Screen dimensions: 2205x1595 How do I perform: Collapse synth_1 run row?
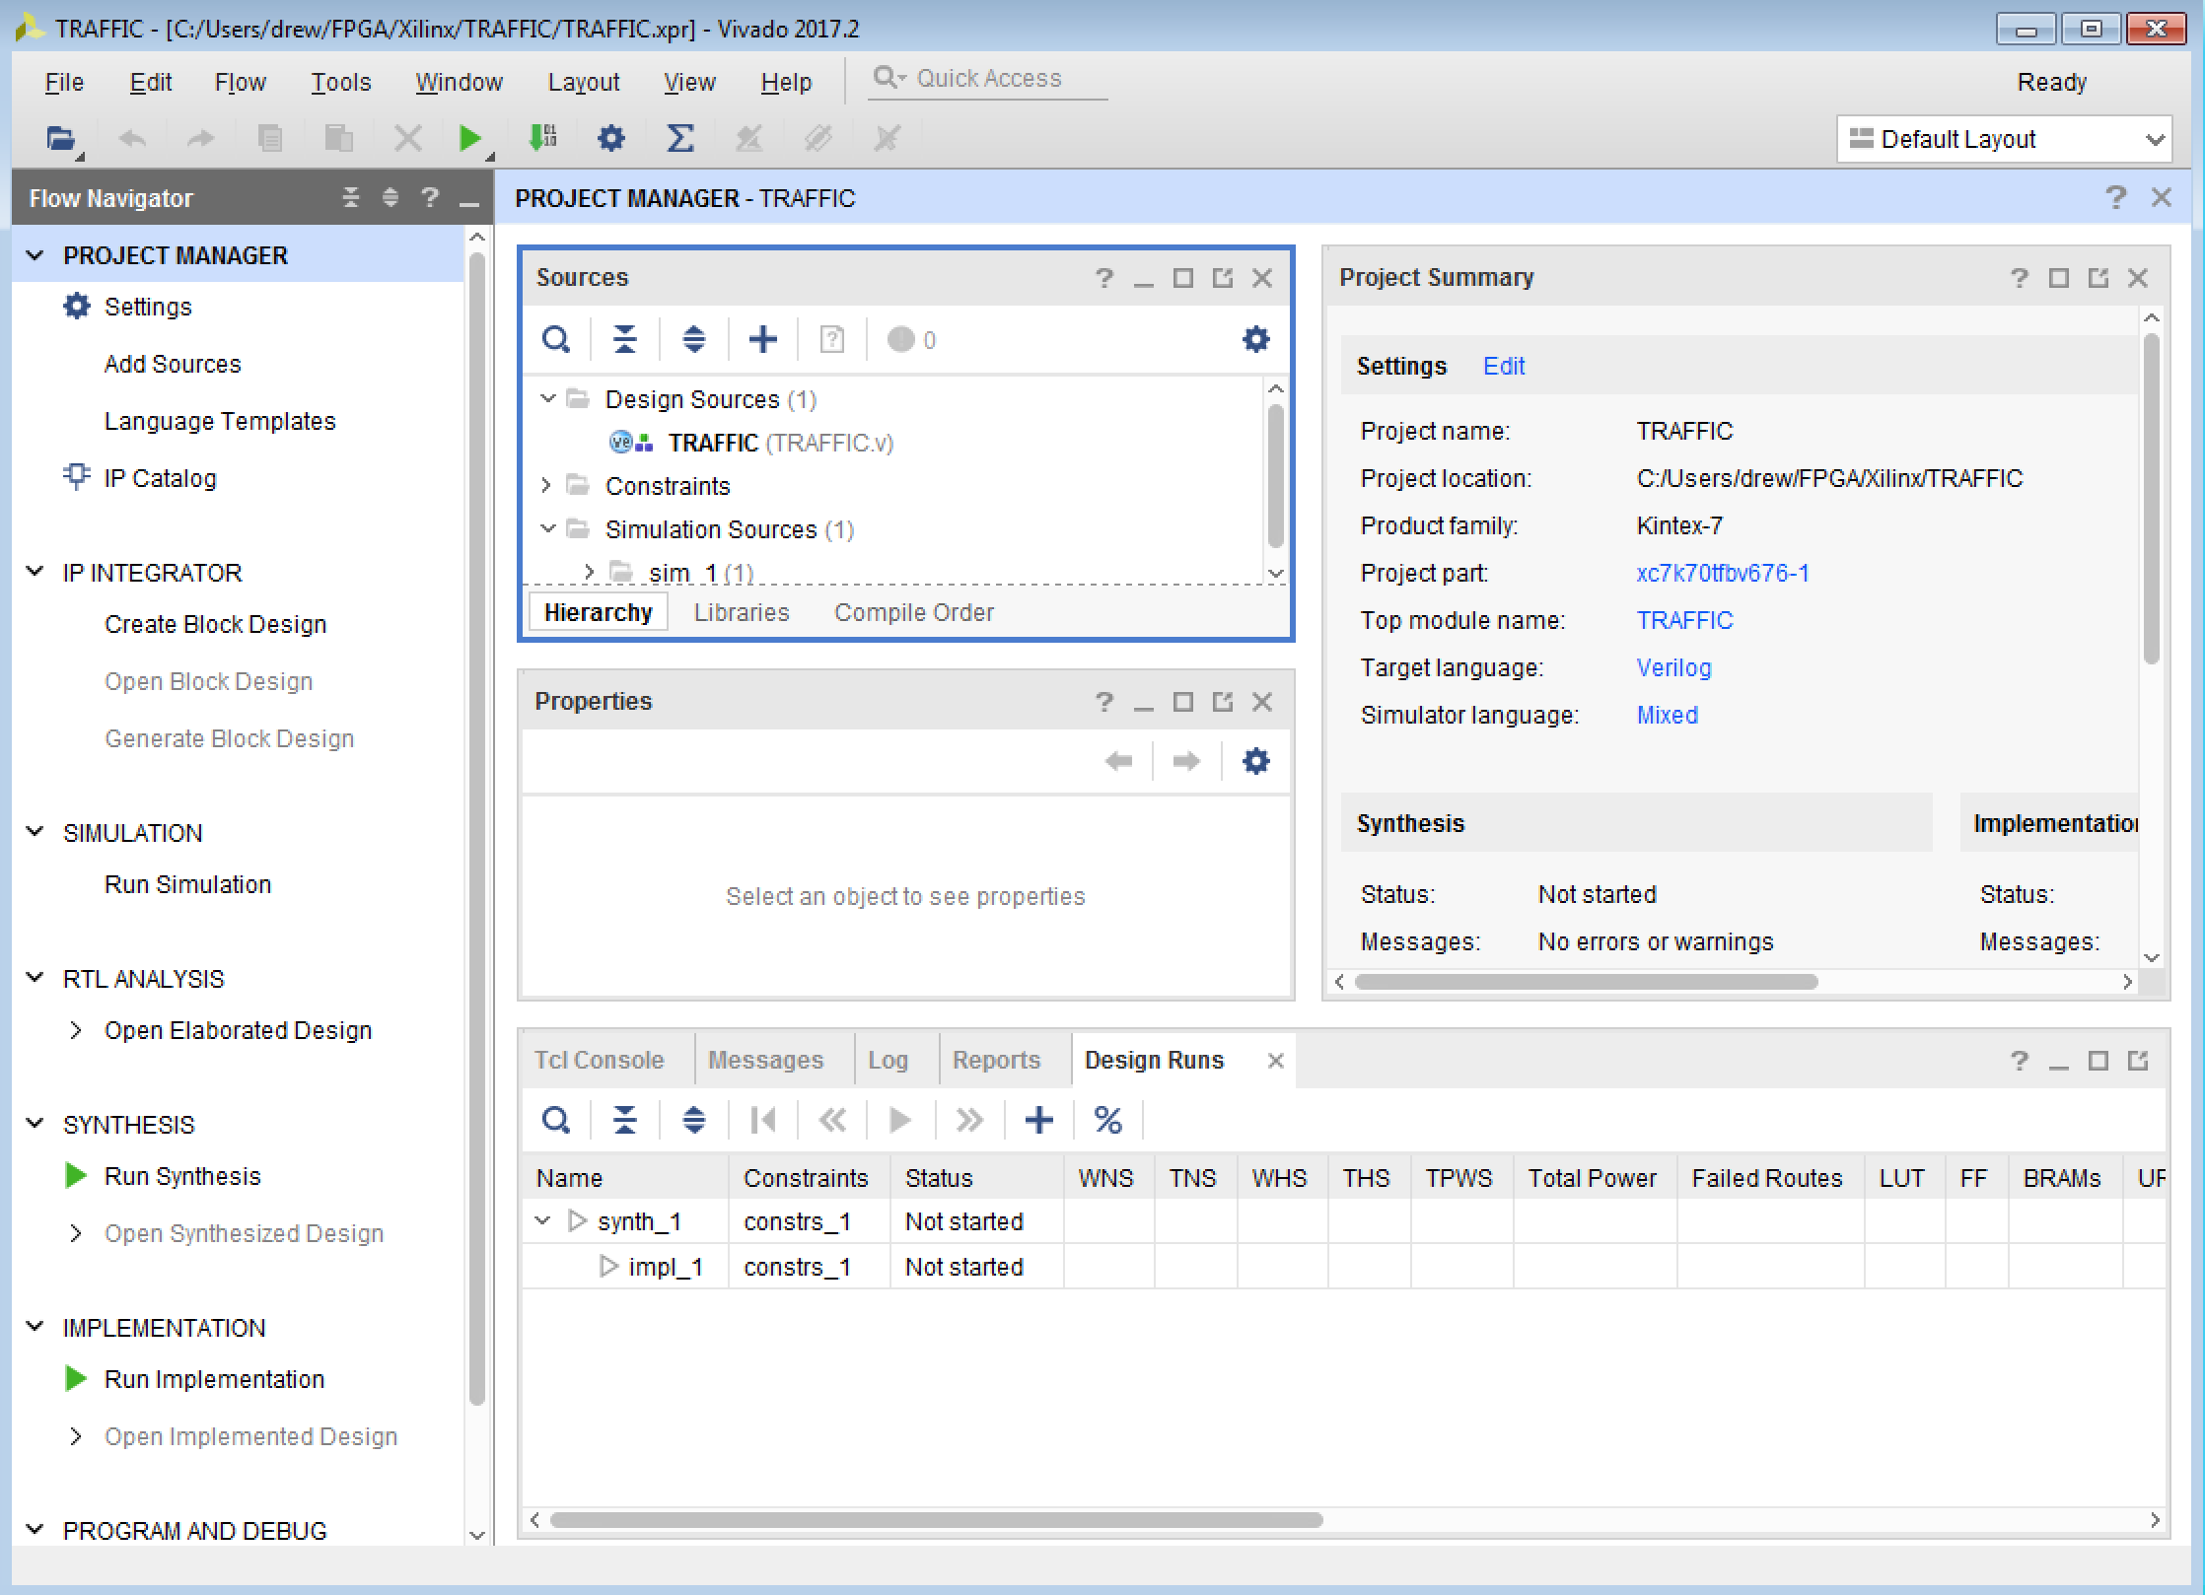[542, 1220]
